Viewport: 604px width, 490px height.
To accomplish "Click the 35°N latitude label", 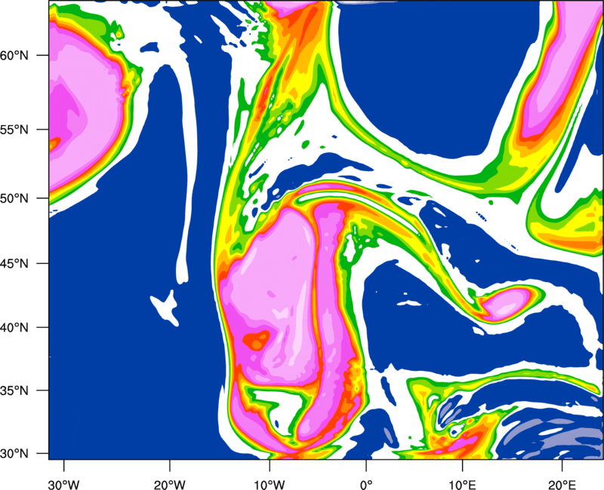I will (x=14, y=390).
